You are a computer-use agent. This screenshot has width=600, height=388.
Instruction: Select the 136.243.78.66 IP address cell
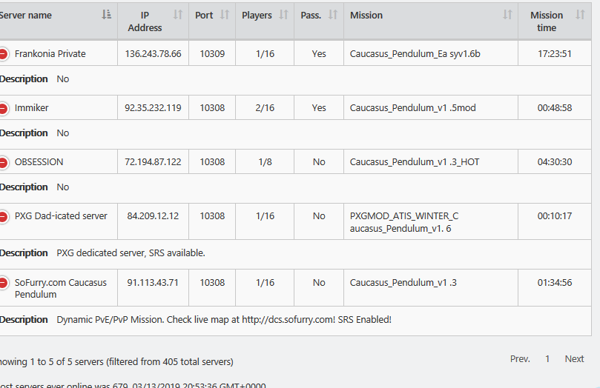tap(153, 53)
